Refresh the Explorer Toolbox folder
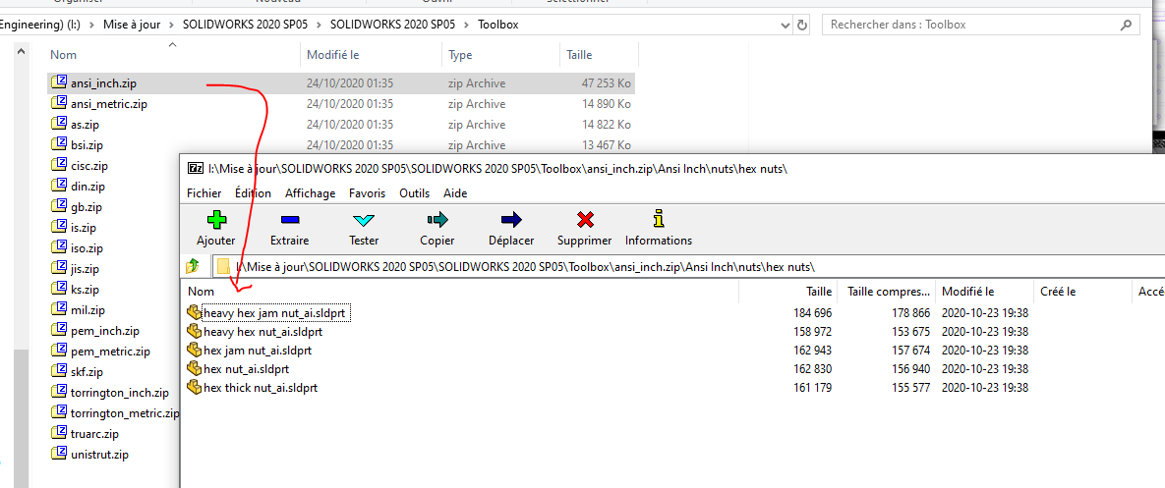The width and height of the screenshot is (1165, 488). 802,25
